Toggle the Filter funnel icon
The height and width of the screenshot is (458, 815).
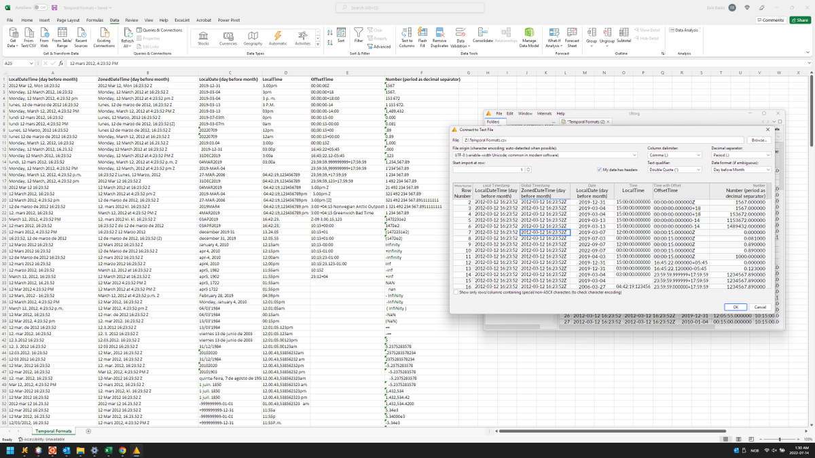click(359, 35)
